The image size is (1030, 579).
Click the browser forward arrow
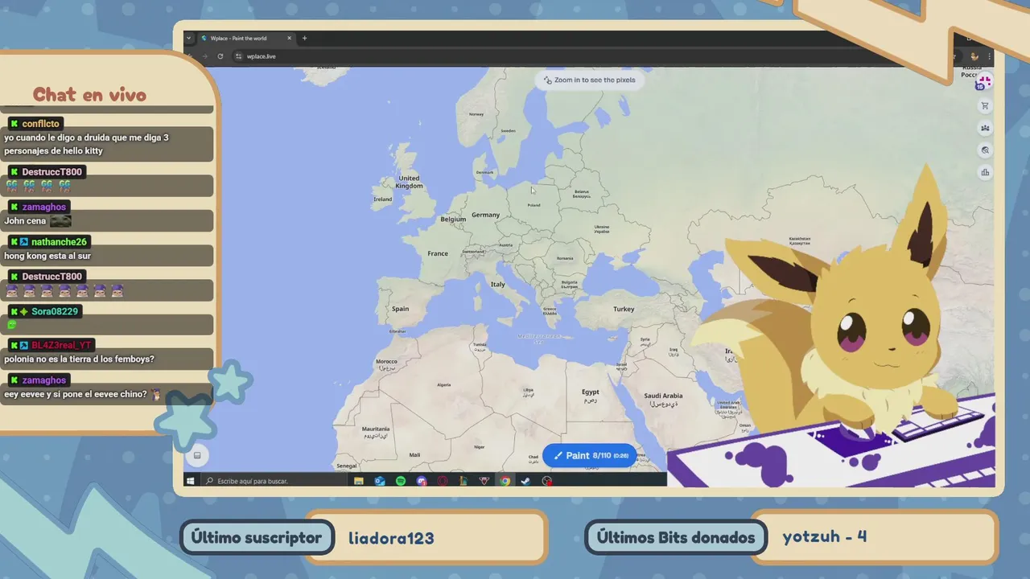[x=204, y=56]
